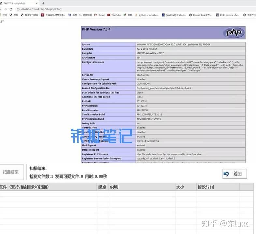Click the Zend Extension Build value
Viewport: 256px width, 234px height.
click(149, 114)
